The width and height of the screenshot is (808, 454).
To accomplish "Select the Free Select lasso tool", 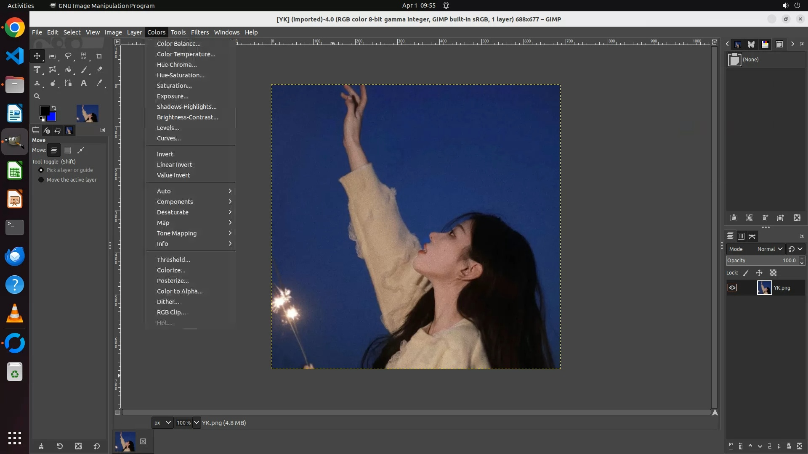I will coord(68,56).
